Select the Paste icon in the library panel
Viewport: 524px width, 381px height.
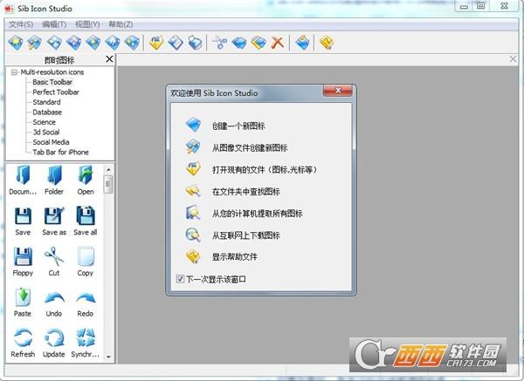coord(23,303)
